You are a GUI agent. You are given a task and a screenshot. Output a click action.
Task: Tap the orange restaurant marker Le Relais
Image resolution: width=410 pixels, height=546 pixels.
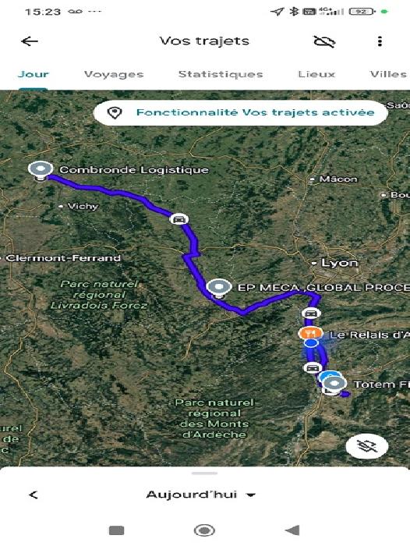click(309, 333)
